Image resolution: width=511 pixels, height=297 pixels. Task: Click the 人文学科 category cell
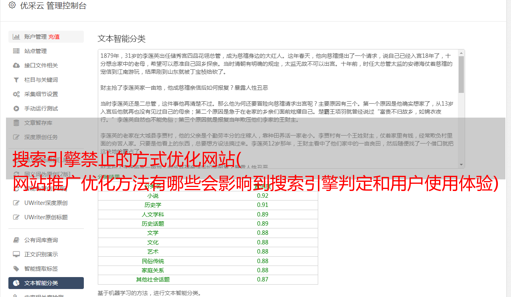[153, 214]
